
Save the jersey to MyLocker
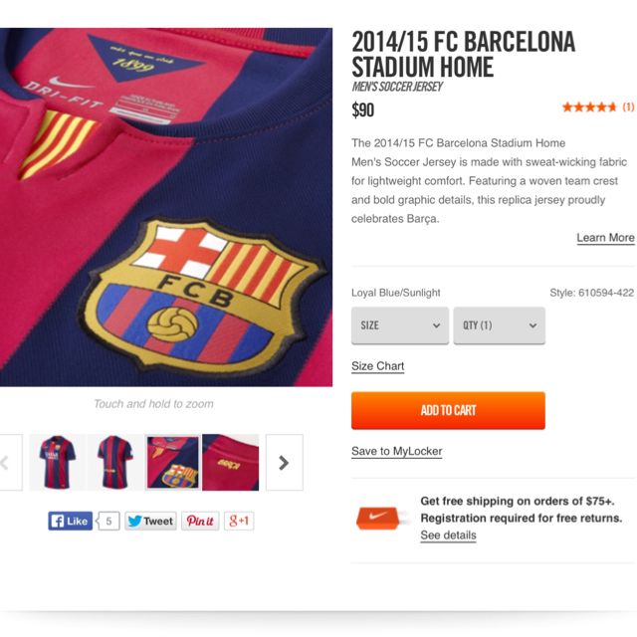[396, 451]
